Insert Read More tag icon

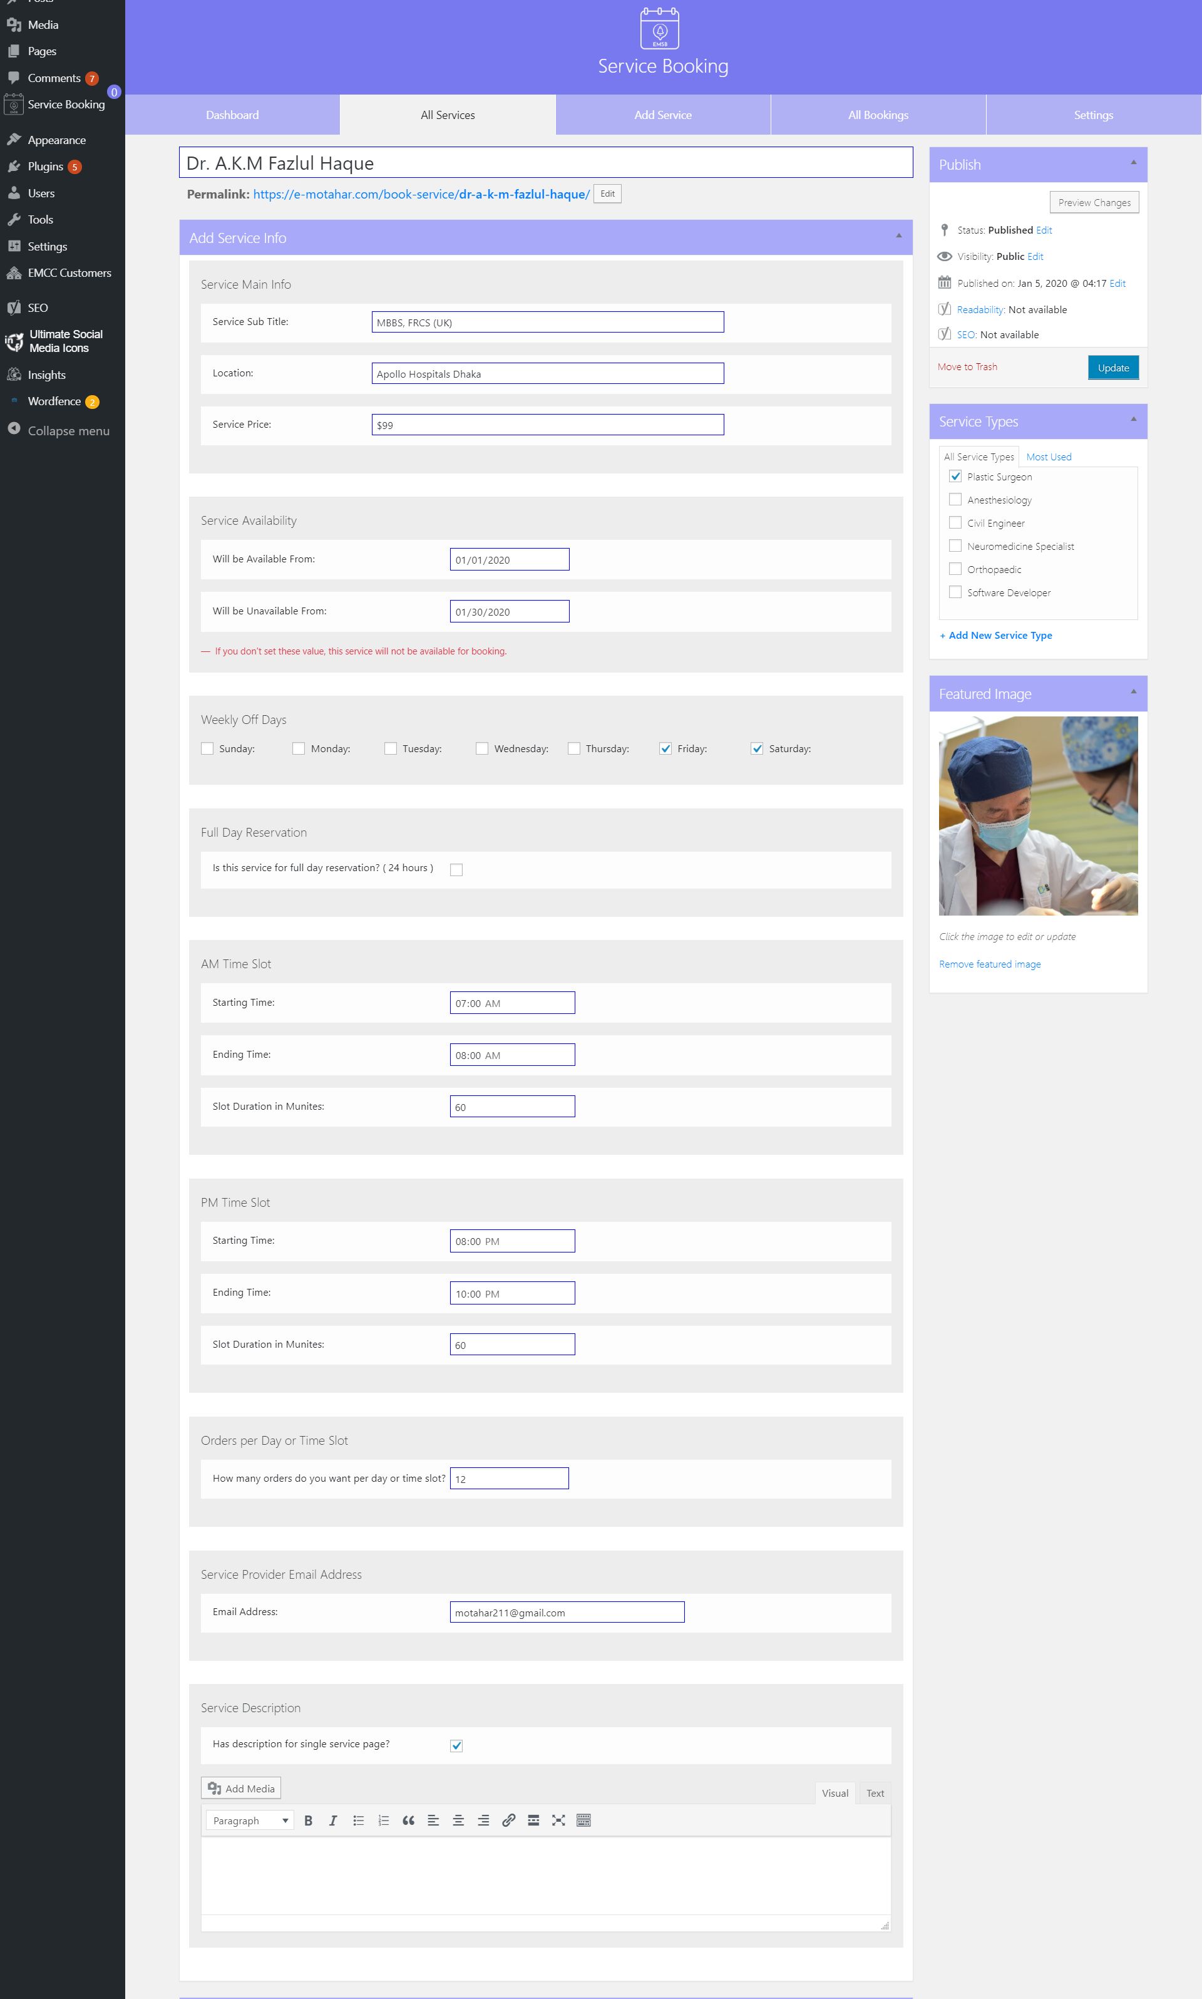click(533, 1820)
